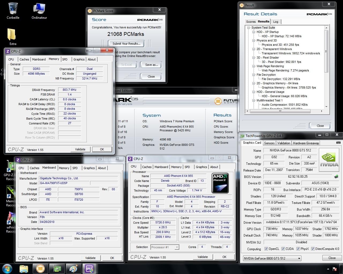
Task: Switch to Scores tab in Result window
Action: 251,22
